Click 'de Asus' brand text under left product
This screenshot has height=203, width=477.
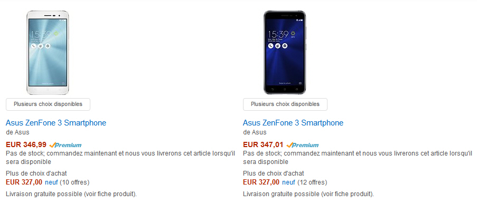[17, 132]
